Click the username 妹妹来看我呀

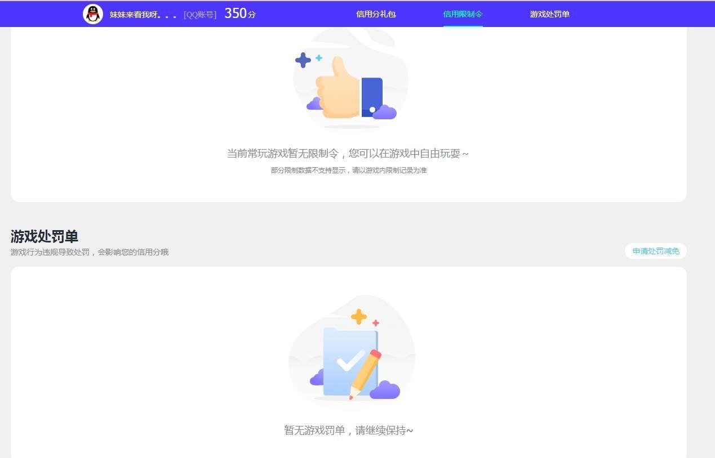click(x=145, y=15)
